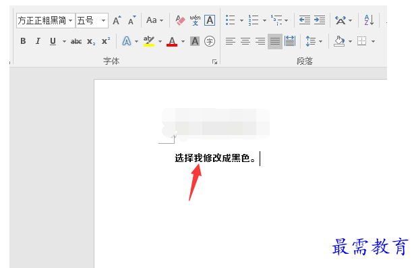
Task: Toggle subscript formatting
Action: click(91, 41)
